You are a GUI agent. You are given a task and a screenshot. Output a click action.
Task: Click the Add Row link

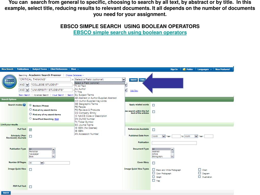coord(134,91)
